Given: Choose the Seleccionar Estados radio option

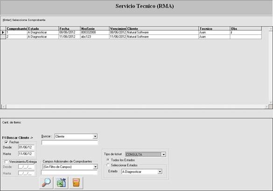Looking at the screenshot, I should coord(108,165).
